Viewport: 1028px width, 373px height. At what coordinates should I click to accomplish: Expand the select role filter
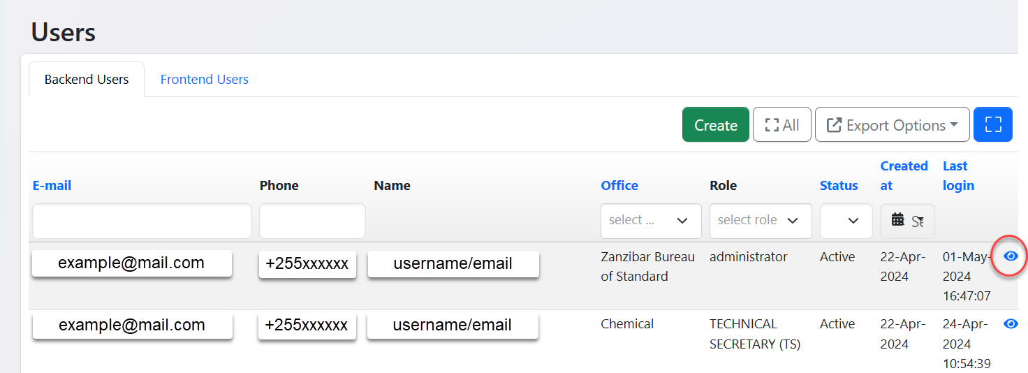coord(760,221)
